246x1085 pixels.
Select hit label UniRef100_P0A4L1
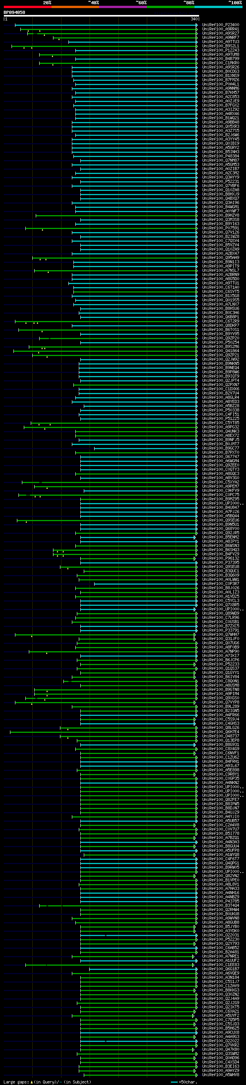tap(220, 84)
